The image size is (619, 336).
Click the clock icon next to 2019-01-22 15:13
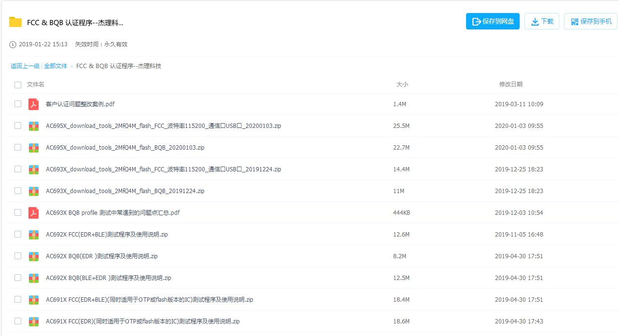coord(13,44)
